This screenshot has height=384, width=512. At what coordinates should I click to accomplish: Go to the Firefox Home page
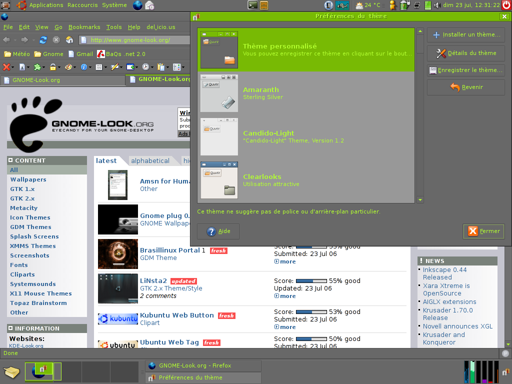pos(69,40)
